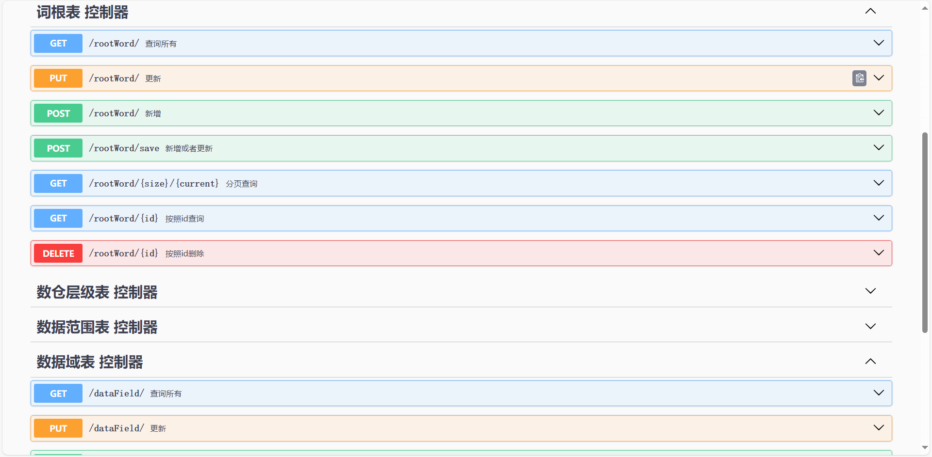This screenshot has height=457, width=932.
Task: Click the PUT badge on /rootWord/ 更新
Action: [58, 78]
